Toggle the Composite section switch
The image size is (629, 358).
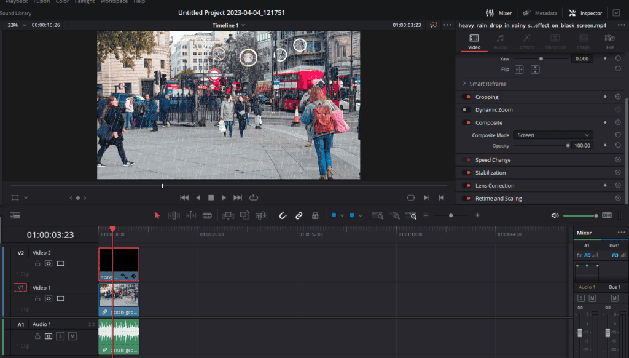click(x=466, y=122)
